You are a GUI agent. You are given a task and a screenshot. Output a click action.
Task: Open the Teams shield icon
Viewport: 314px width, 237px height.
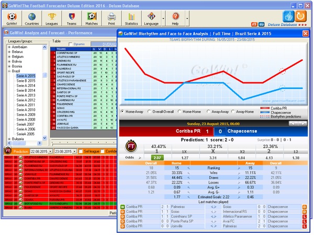[x=72, y=18]
